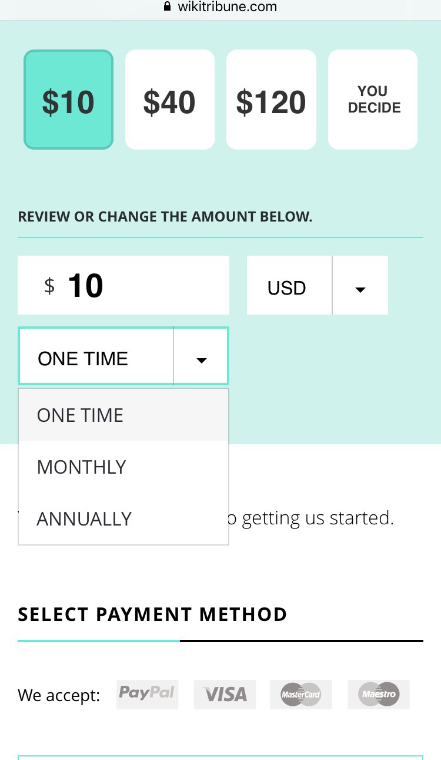Click the VISA card icon
Screen dimensions: 441x760
coord(225,695)
